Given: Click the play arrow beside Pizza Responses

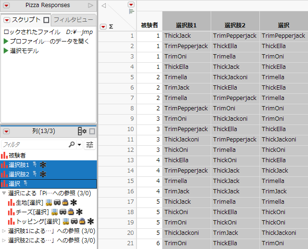Looking at the screenshot, I should click(x=90, y=6).
